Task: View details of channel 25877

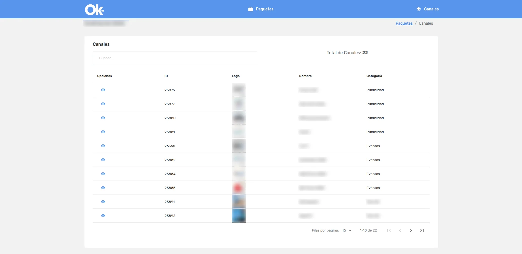Action: pyautogui.click(x=103, y=104)
